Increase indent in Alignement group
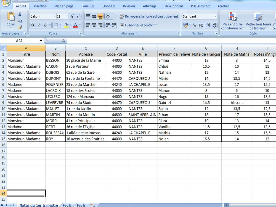276x207 pixels. pos(114,25)
